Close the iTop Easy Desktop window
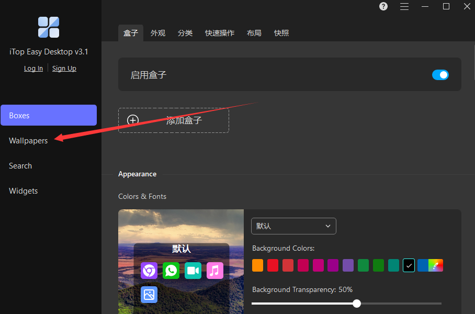This screenshot has height=314, width=475. pos(467,6)
